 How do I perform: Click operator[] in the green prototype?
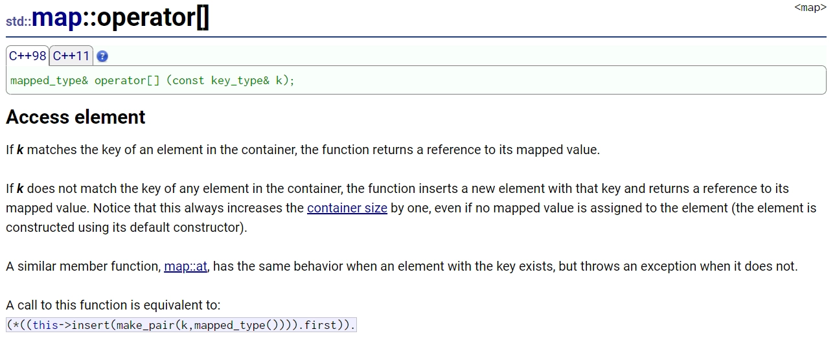pos(127,81)
